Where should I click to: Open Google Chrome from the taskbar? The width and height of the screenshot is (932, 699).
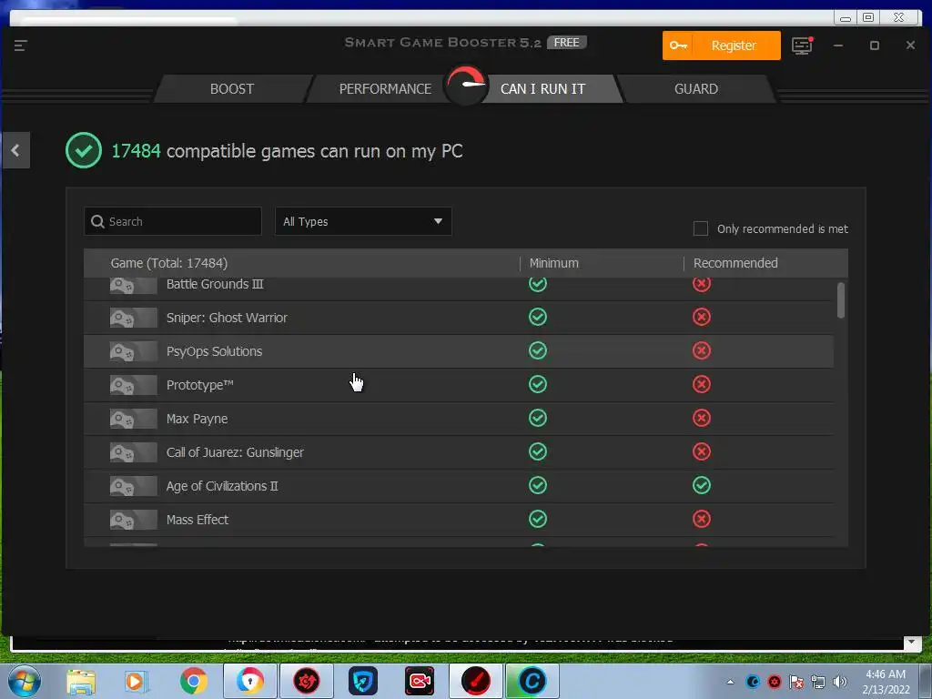pyautogui.click(x=193, y=682)
